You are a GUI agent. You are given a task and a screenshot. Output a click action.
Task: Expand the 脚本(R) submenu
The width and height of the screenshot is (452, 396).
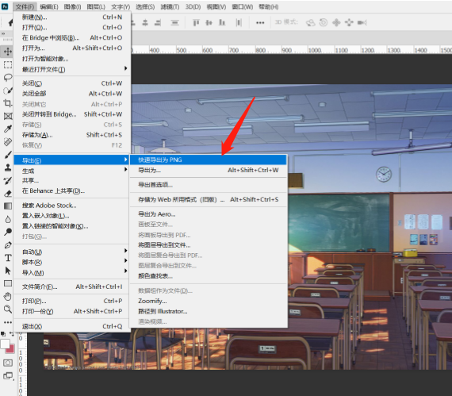pos(72,262)
